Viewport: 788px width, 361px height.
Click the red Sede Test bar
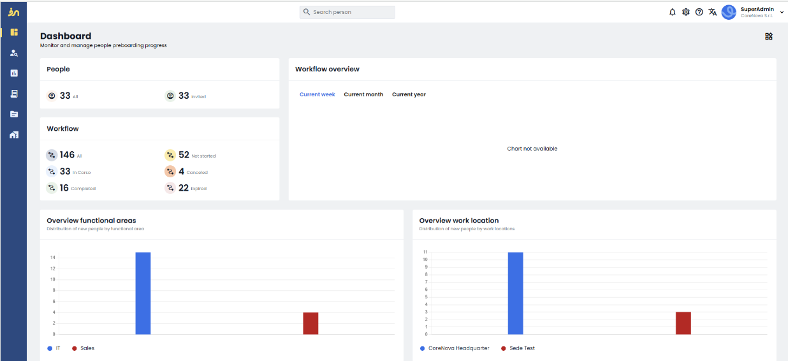coord(683,323)
